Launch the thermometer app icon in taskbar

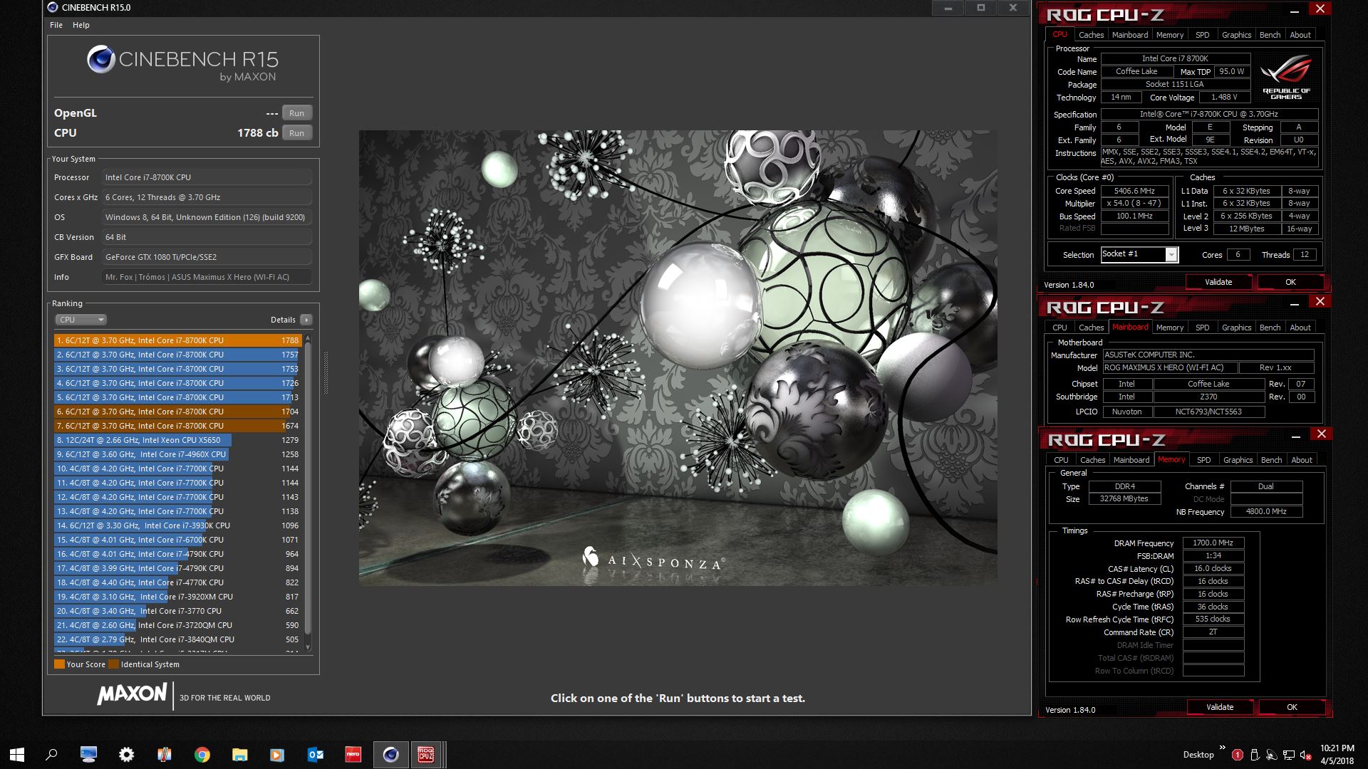tap(164, 755)
